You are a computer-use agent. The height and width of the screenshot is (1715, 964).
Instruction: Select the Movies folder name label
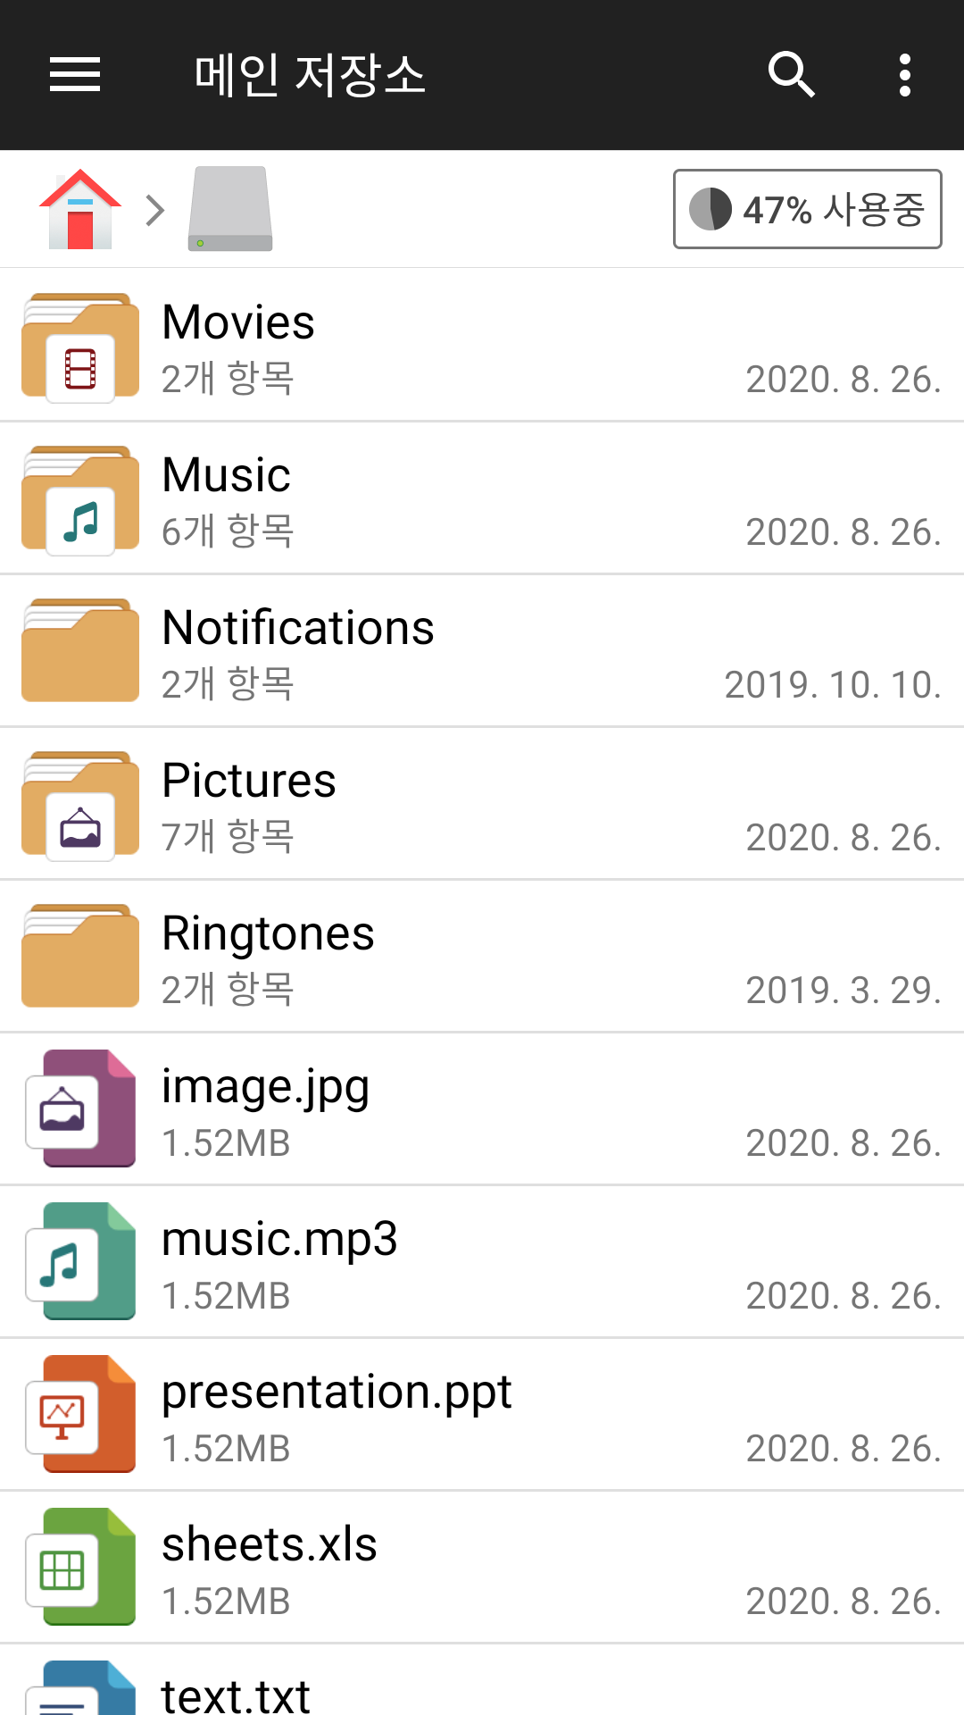click(x=238, y=322)
